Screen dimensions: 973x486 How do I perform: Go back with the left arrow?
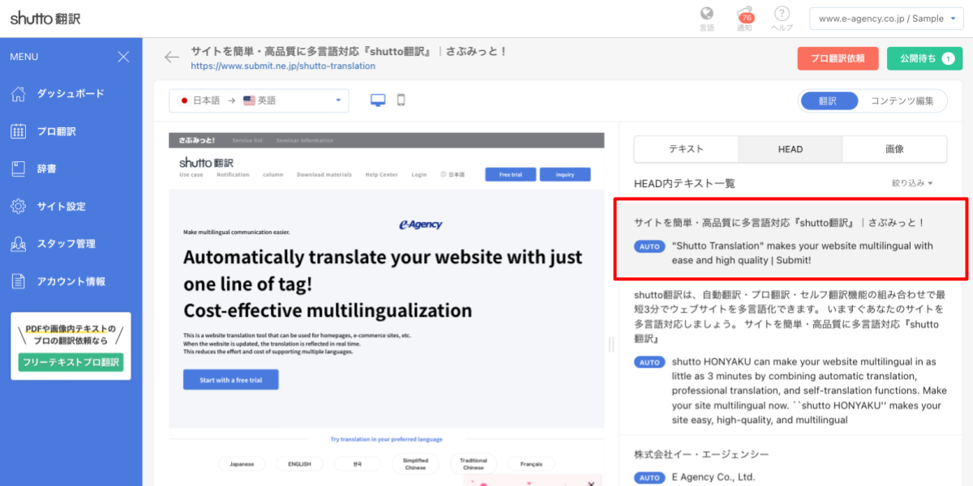[x=171, y=57]
